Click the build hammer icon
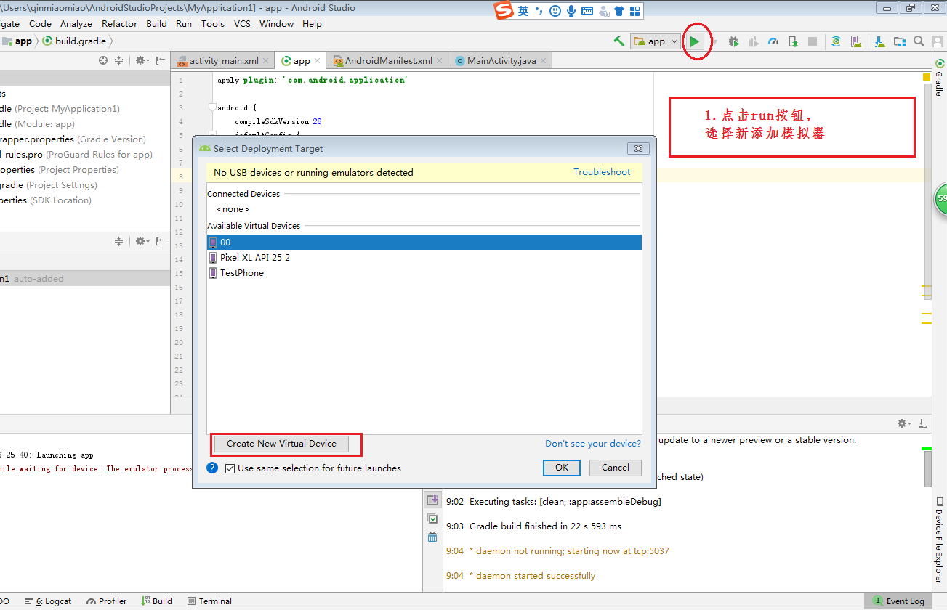947x610 pixels. click(618, 41)
